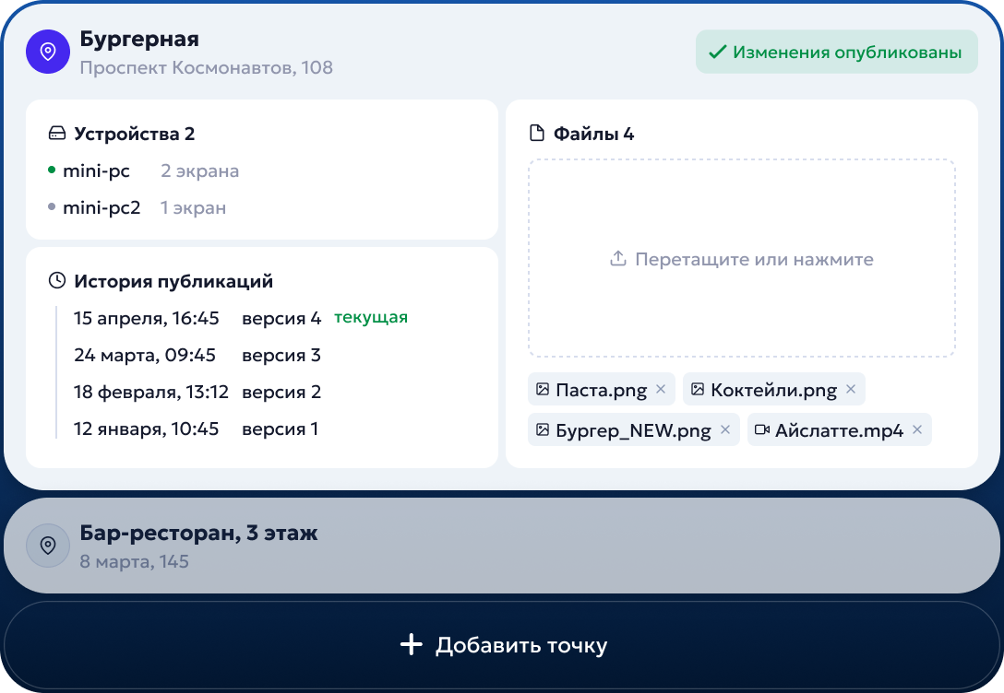This screenshot has width=1004, height=693.
Task: Remove the Паста.png file
Action: click(661, 389)
